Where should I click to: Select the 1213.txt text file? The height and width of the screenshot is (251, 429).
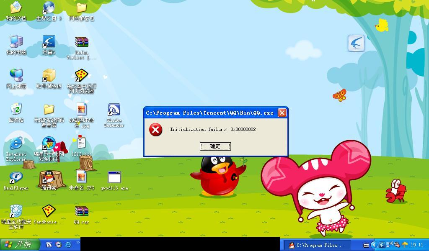[x=82, y=147]
